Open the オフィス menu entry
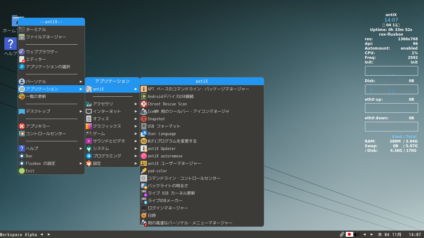The image size is (424, 238). [112, 119]
